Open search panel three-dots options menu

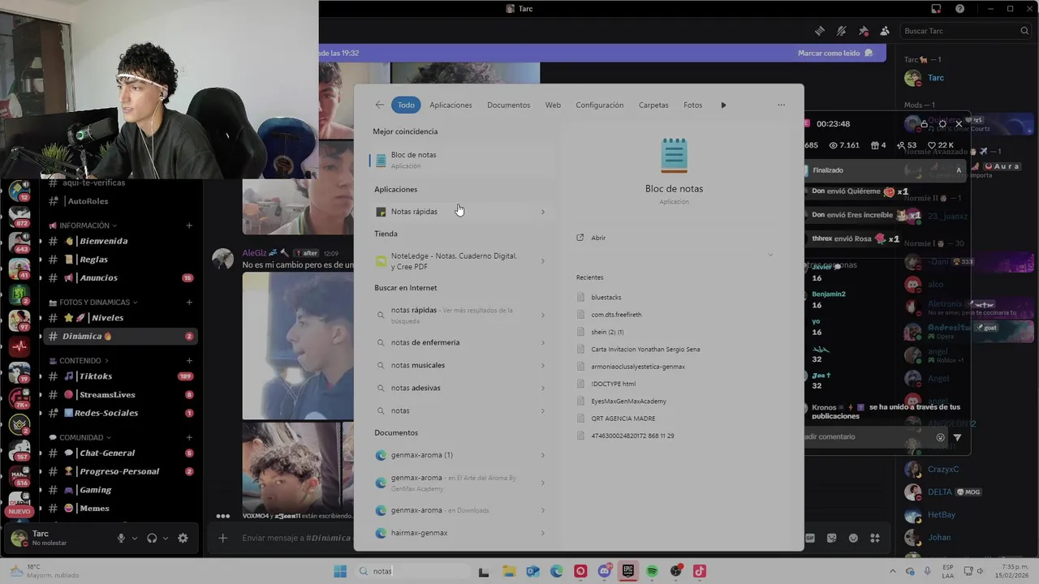(x=781, y=105)
